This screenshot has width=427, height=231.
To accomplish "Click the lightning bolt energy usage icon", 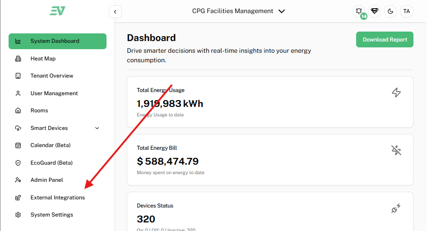I will pyautogui.click(x=396, y=92).
